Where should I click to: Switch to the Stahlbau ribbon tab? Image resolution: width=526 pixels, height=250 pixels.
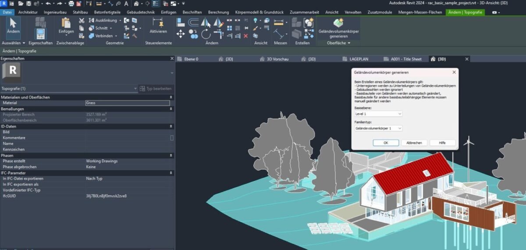coord(80,12)
